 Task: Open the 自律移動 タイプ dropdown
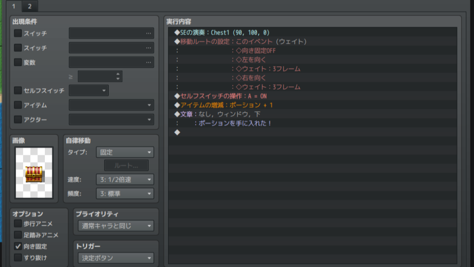coord(125,152)
